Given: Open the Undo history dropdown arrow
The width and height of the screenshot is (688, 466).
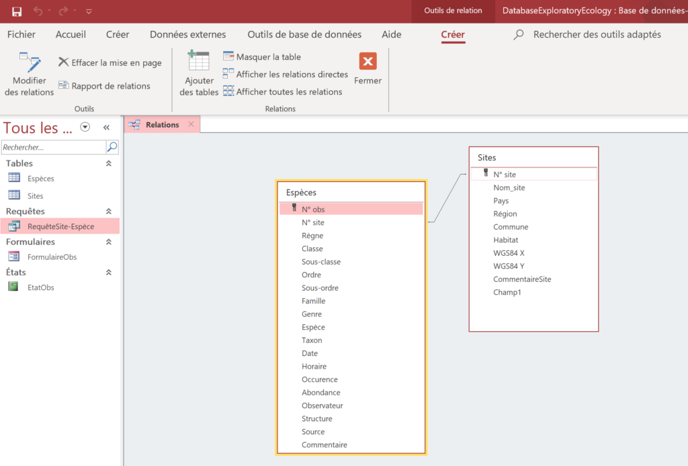Looking at the screenshot, I should pos(49,11).
